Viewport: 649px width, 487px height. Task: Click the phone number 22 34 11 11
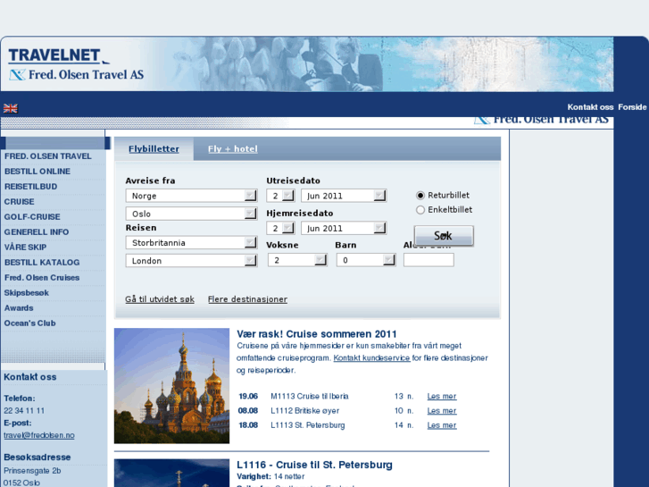[24, 411]
